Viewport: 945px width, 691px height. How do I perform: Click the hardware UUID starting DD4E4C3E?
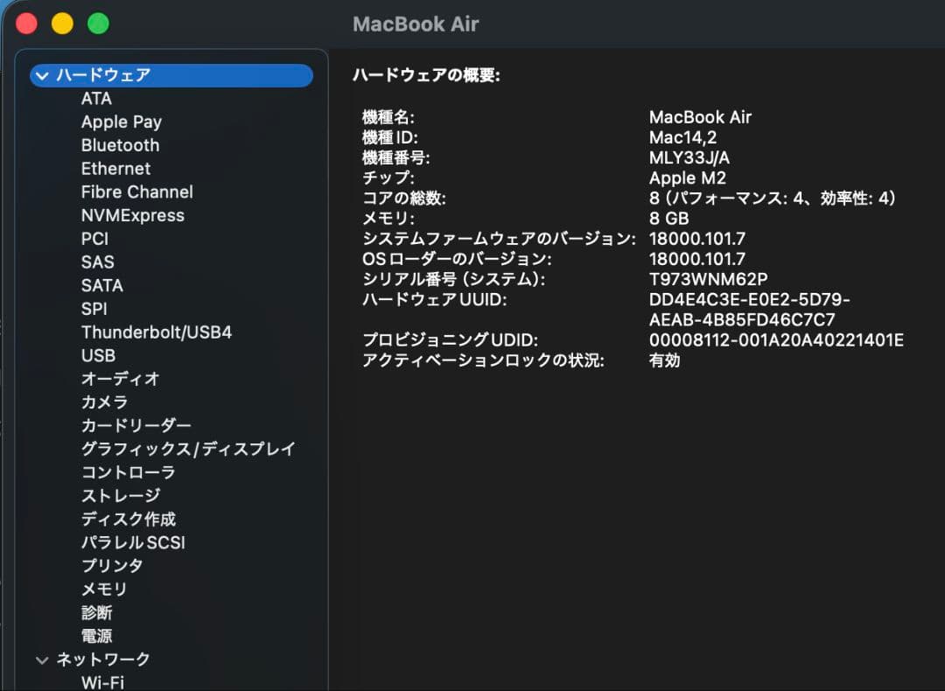click(x=749, y=310)
